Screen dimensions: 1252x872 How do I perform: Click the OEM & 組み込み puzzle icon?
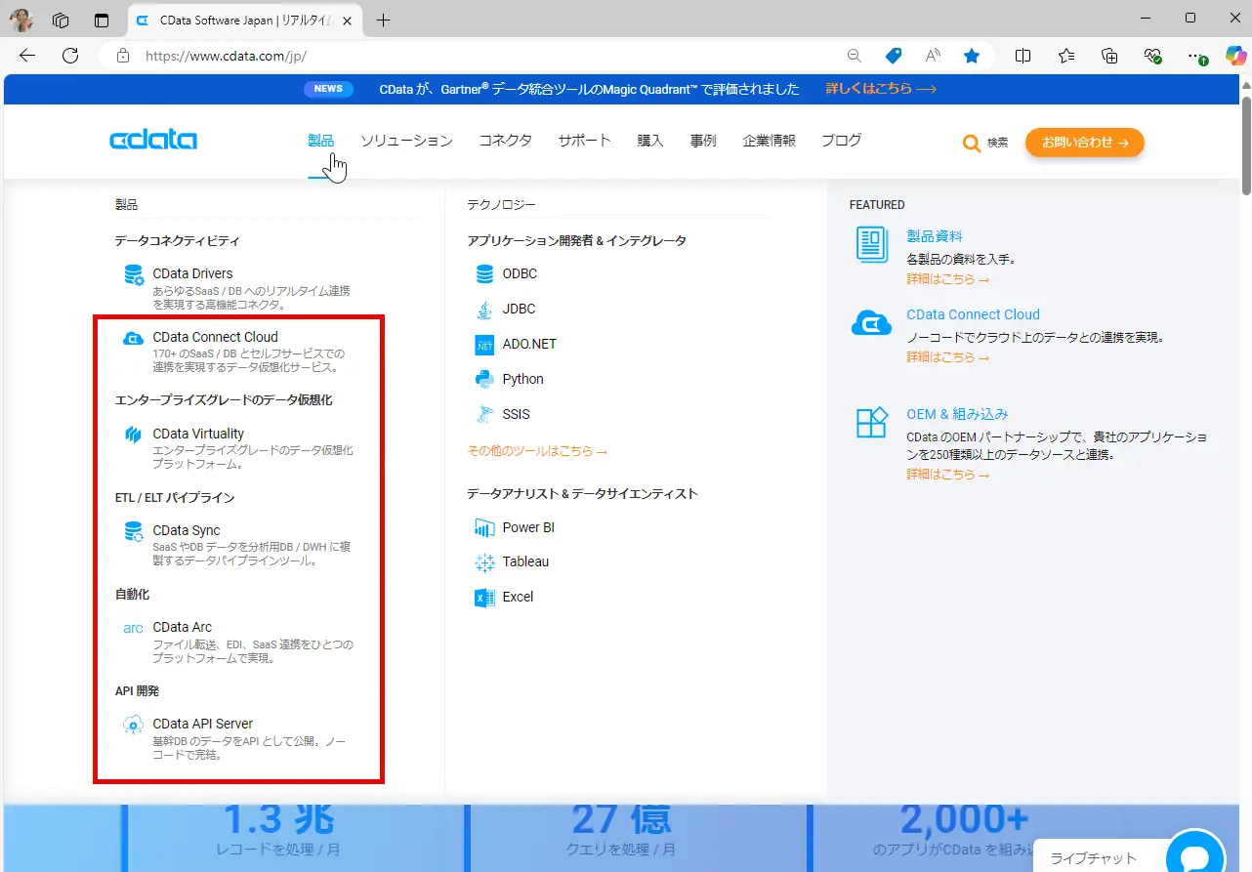coord(872,422)
